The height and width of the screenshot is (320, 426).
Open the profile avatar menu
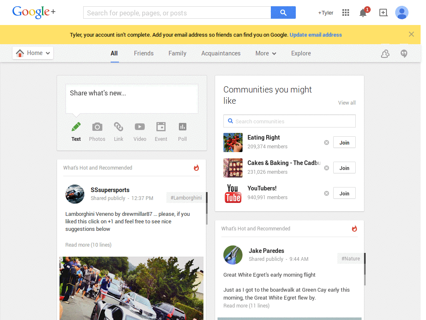click(x=401, y=12)
